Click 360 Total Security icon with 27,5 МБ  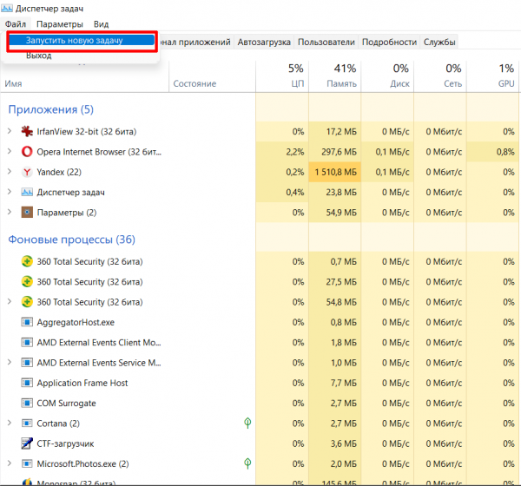click(27, 282)
